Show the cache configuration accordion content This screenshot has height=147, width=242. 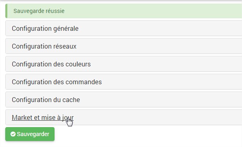(124, 100)
